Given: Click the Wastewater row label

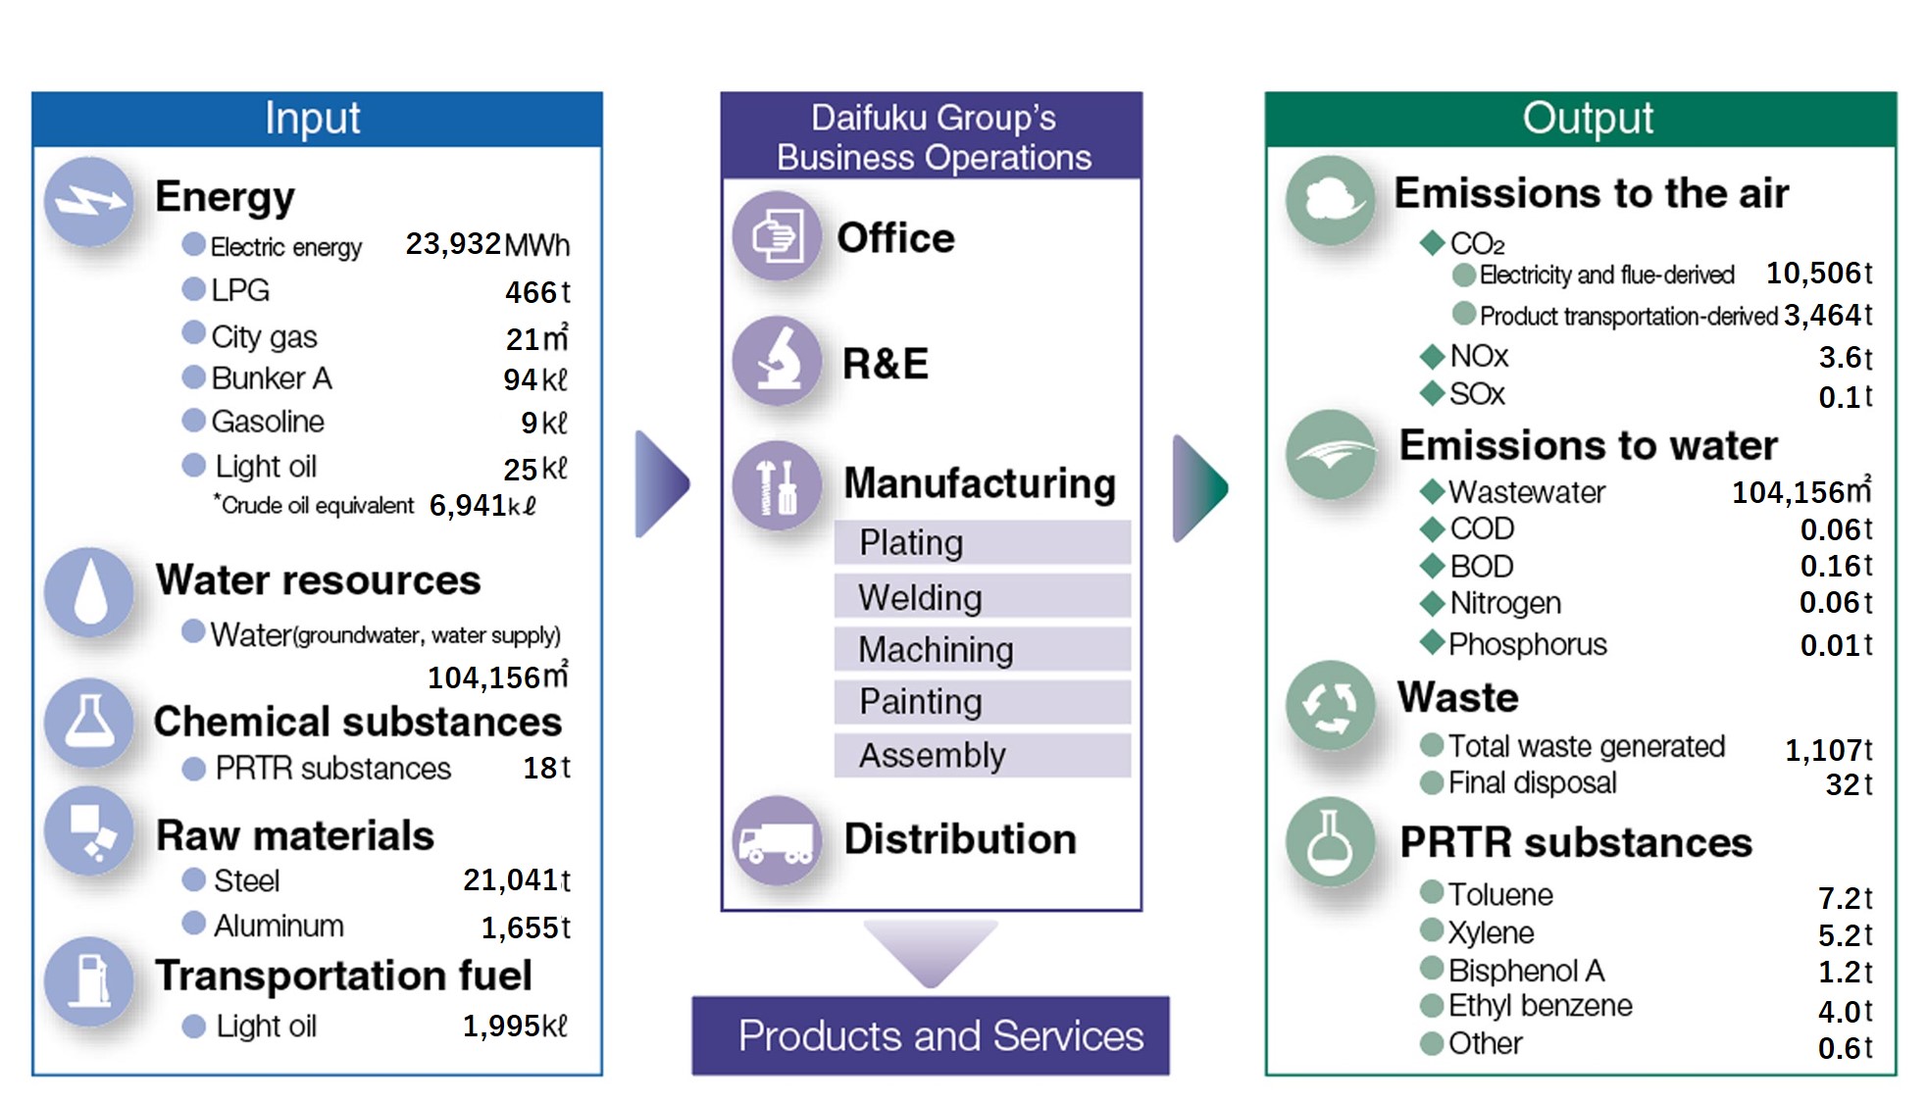Looking at the screenshot, I should point(1527,492).
